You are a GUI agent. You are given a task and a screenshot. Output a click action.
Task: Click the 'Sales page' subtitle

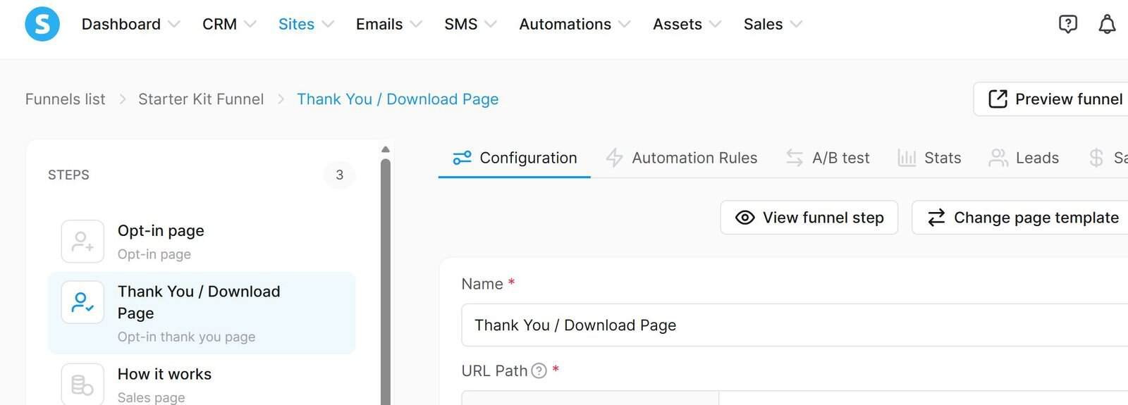[x=152, y=397]
